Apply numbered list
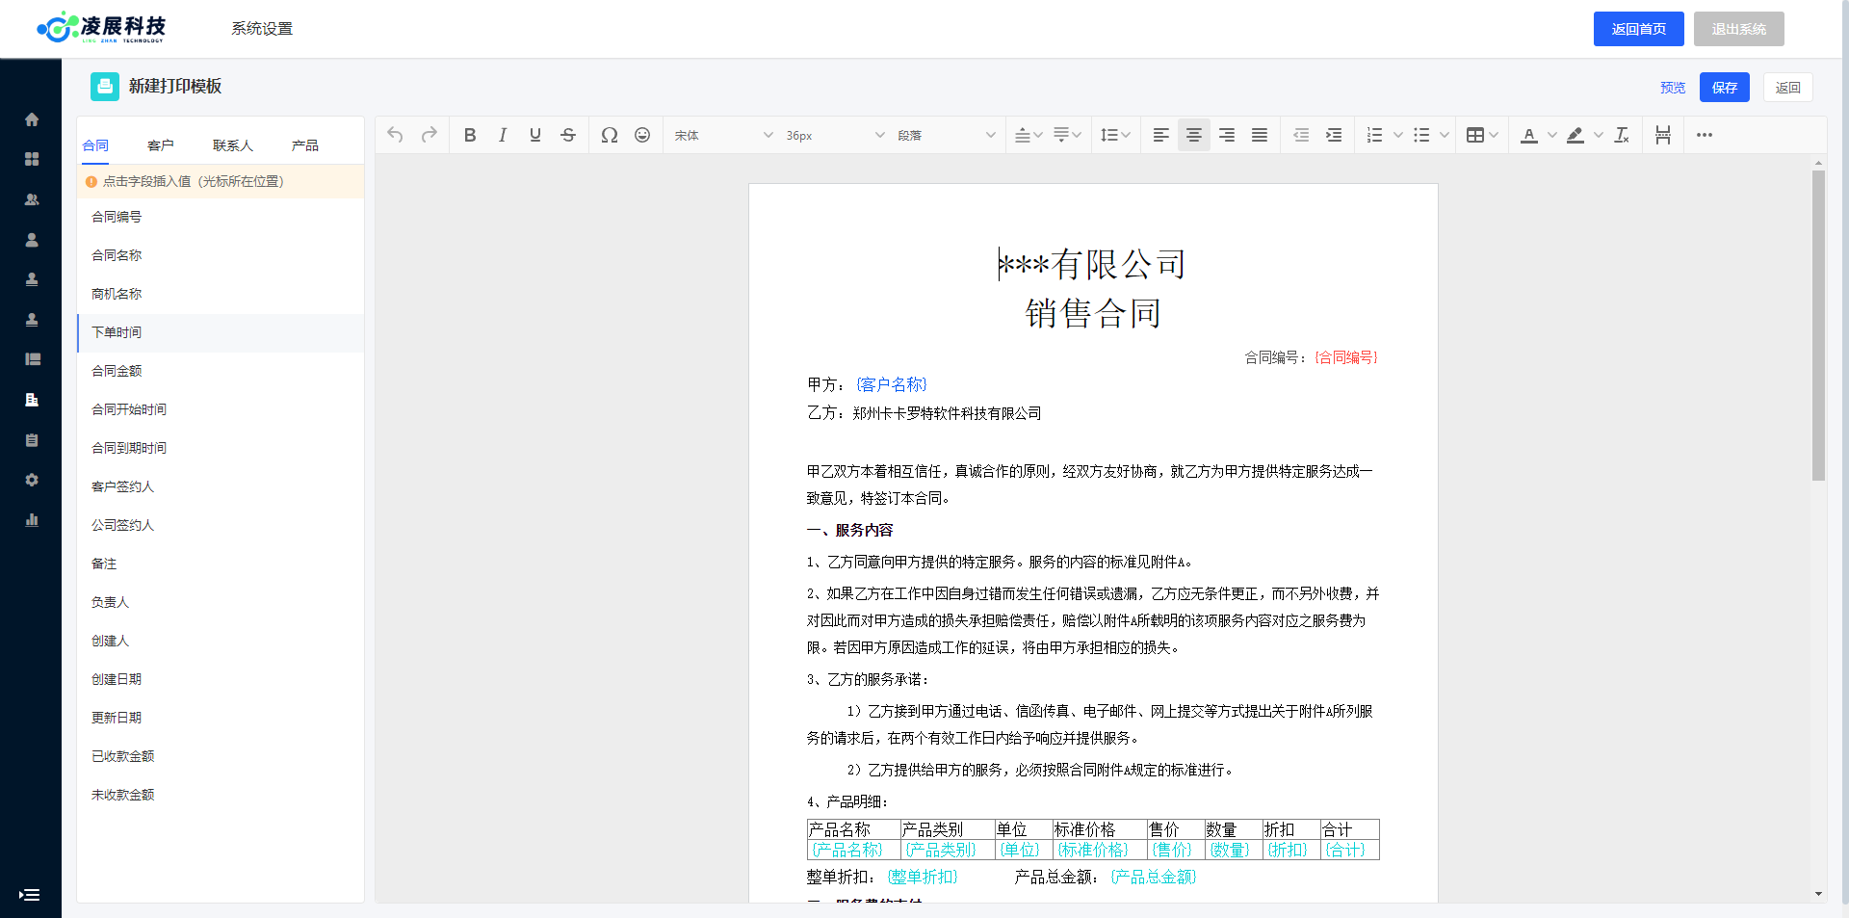 pyautogui.click(x=1375, y=135)
